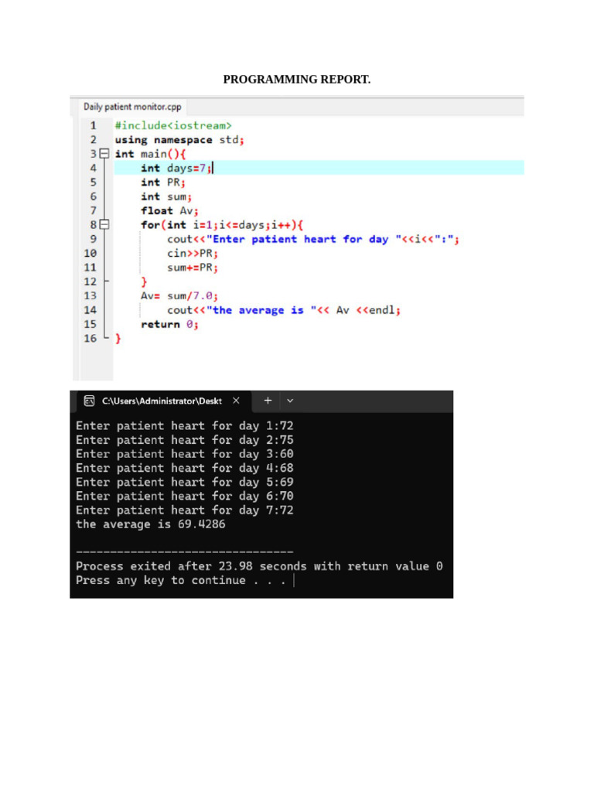This screenshot has height=792, width=594.
Task: Click the return 0; line
Action: tap(169, 324)
